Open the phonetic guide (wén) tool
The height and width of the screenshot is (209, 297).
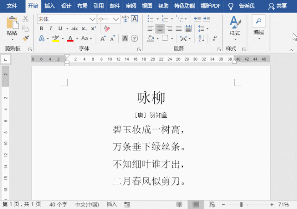(x=125, y=19)
